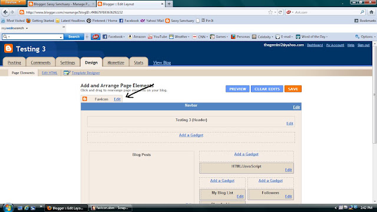Open the Yahoo! Mail bookmark
377x212 pixels.
(x=152, y=21)
